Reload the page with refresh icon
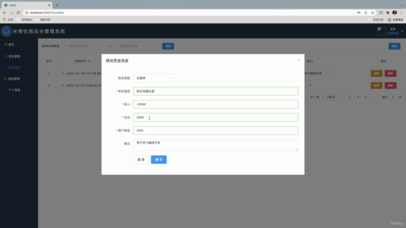The width and height of the screenshot is (406, 228). [x=18, y=13]
